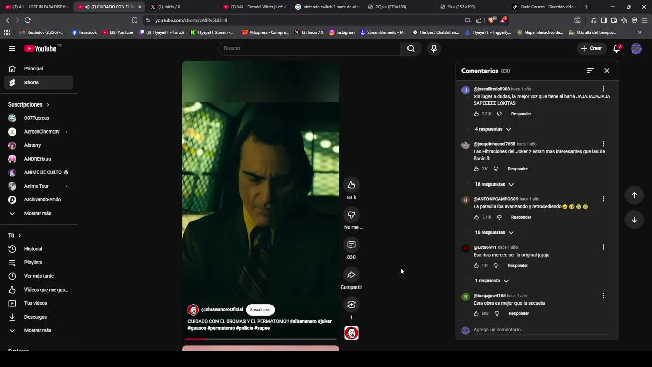Image resolution: width=652 pixels, height=367 pixels.
Task: Expand 16 respuestas under patrulla comment
Action: pyautogui.click(x=494, y=233)
